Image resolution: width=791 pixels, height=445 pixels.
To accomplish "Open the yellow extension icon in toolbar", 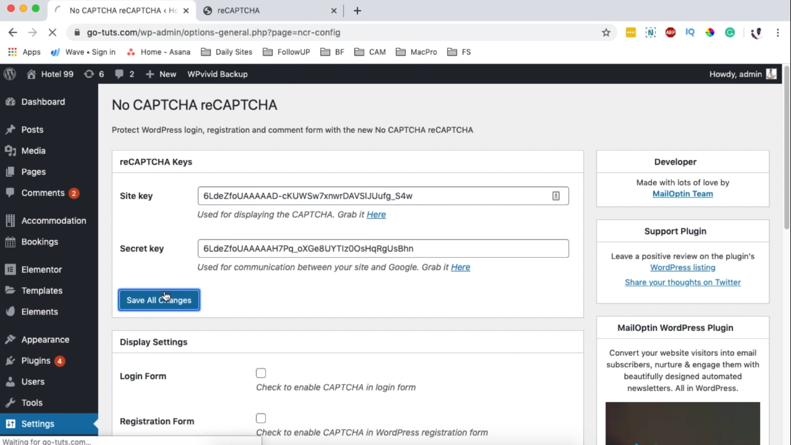I will (631, 32).
